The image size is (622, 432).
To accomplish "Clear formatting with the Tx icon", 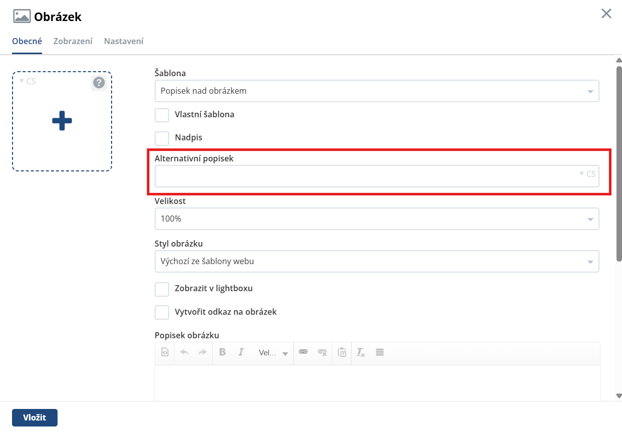I will [x=360, y=352].
